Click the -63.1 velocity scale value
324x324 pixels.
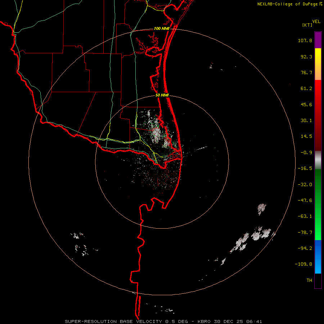pos(305,216)
